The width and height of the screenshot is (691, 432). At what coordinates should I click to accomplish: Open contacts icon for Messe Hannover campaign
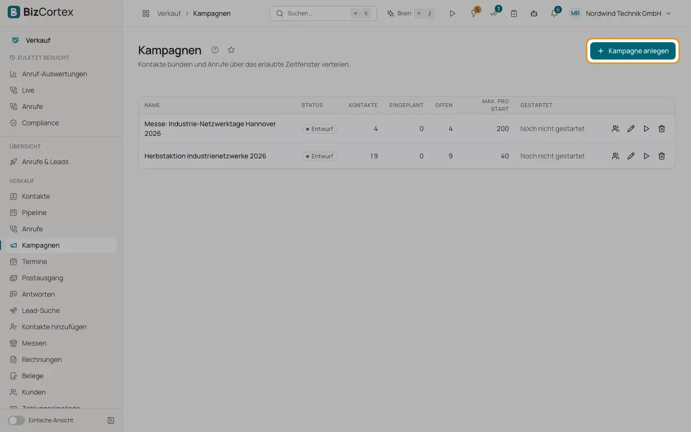tap(616, 129)
